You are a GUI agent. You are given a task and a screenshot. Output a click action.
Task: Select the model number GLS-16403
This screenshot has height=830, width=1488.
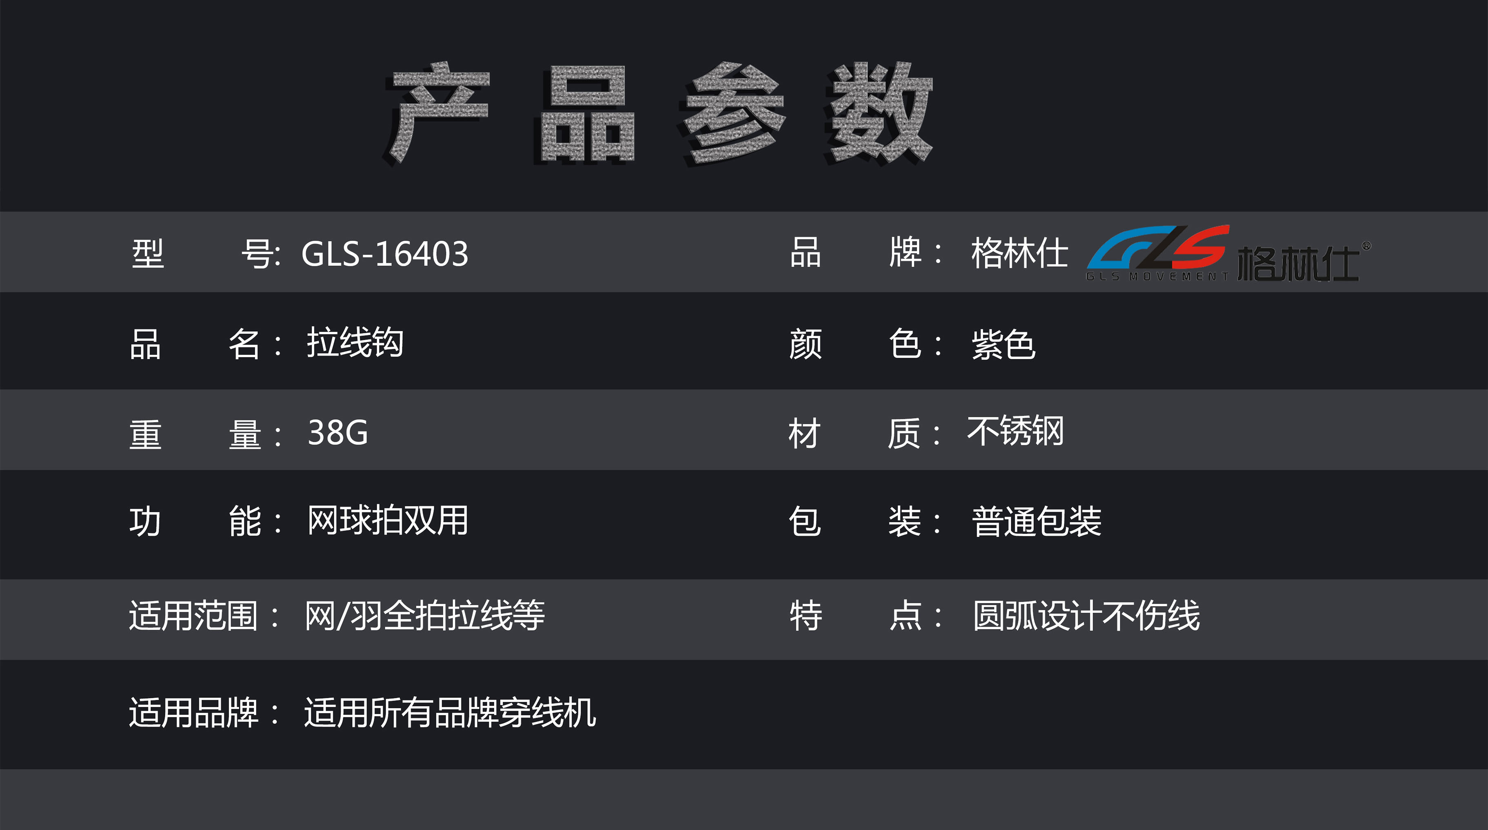click(385, 253)
